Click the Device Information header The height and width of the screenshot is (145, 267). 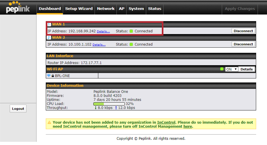coord(65,86)
